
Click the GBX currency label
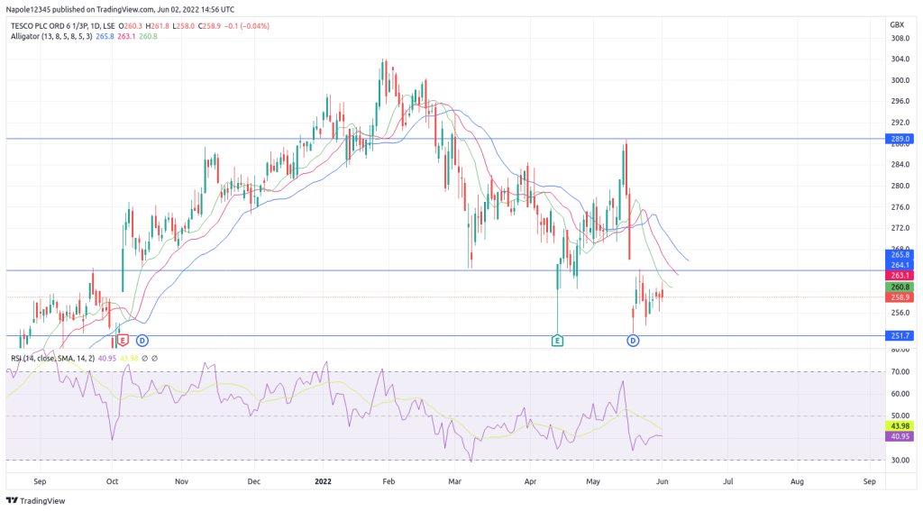click(x=897, y=24)
